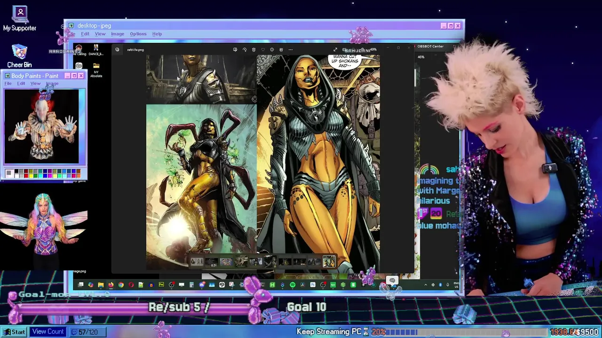Screen dimensions: 602x338
Task: Open the DANCE_B desktop file icon
Action: [x=96, y=50]
